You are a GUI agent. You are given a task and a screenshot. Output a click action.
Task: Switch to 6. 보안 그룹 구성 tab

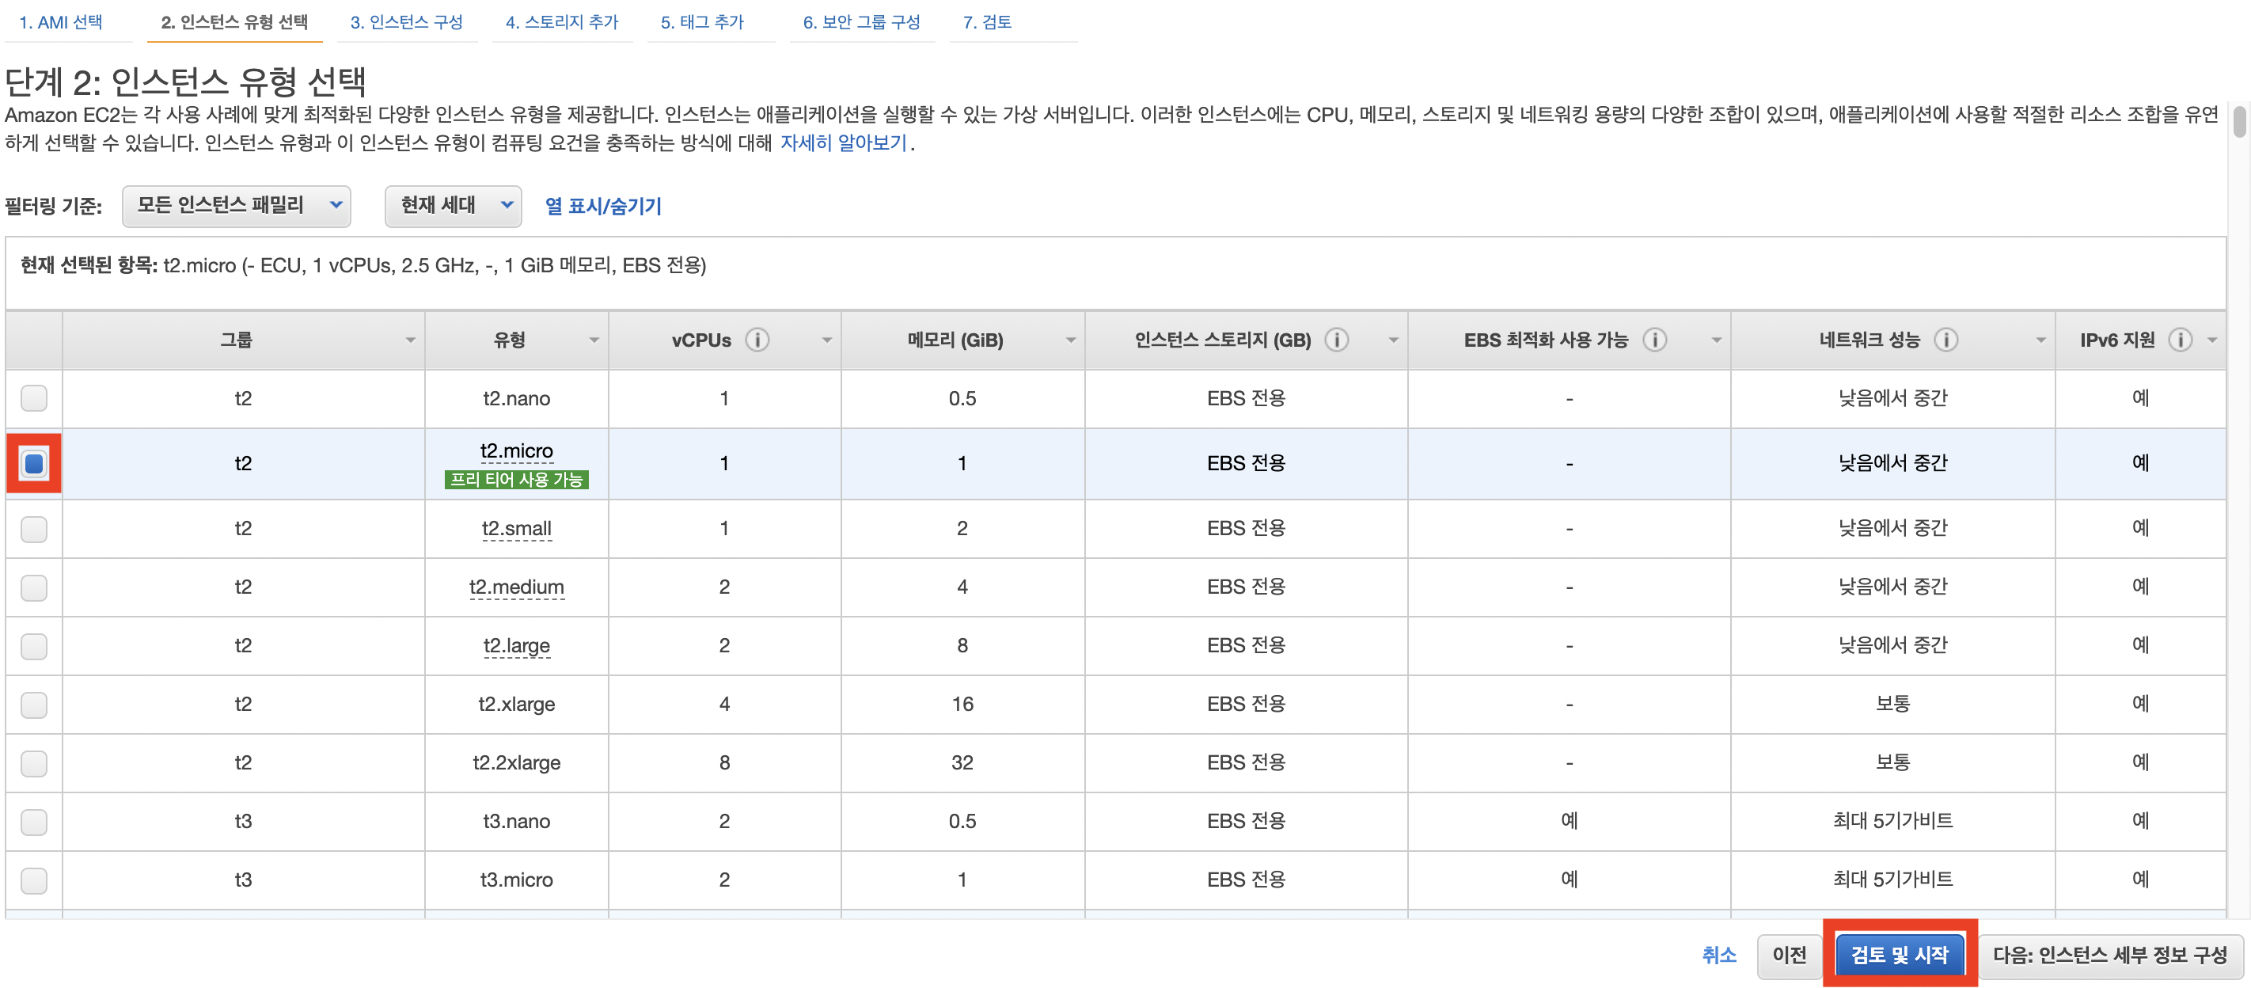860,22
